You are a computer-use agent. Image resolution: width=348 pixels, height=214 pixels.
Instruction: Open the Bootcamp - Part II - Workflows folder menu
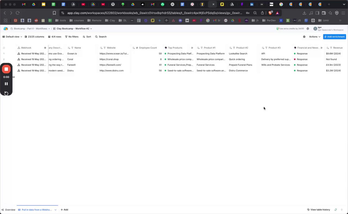[30, 29]
